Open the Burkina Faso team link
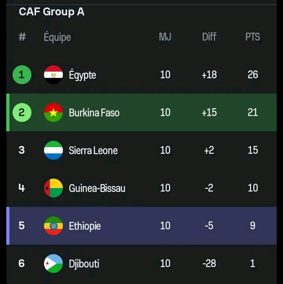283x284 pixels. point(94,113)
